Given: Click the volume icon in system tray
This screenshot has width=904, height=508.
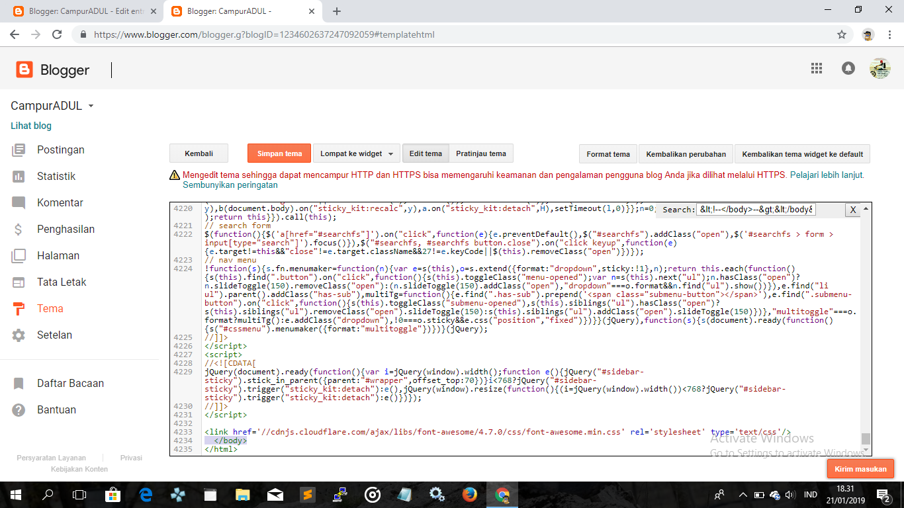Looking at the screenshot, I should click(x=790, y=495).
